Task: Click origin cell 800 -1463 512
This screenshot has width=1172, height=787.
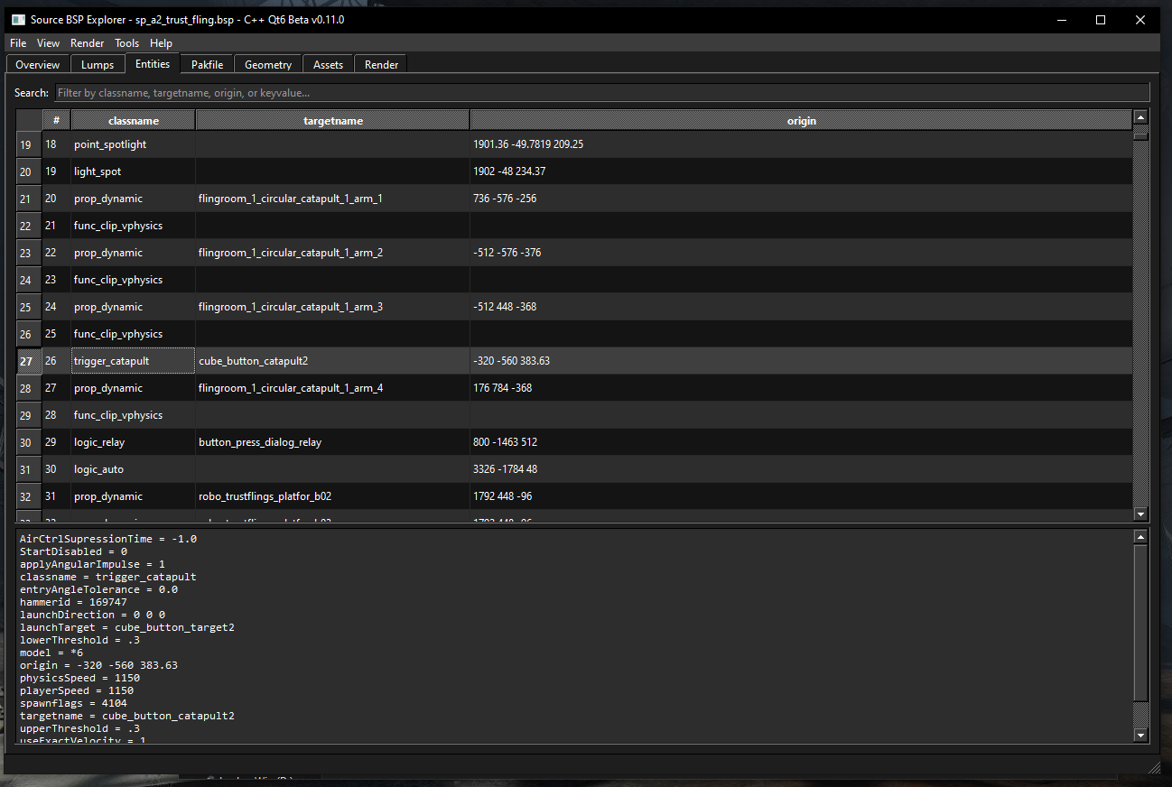Action: coord(801,442)
